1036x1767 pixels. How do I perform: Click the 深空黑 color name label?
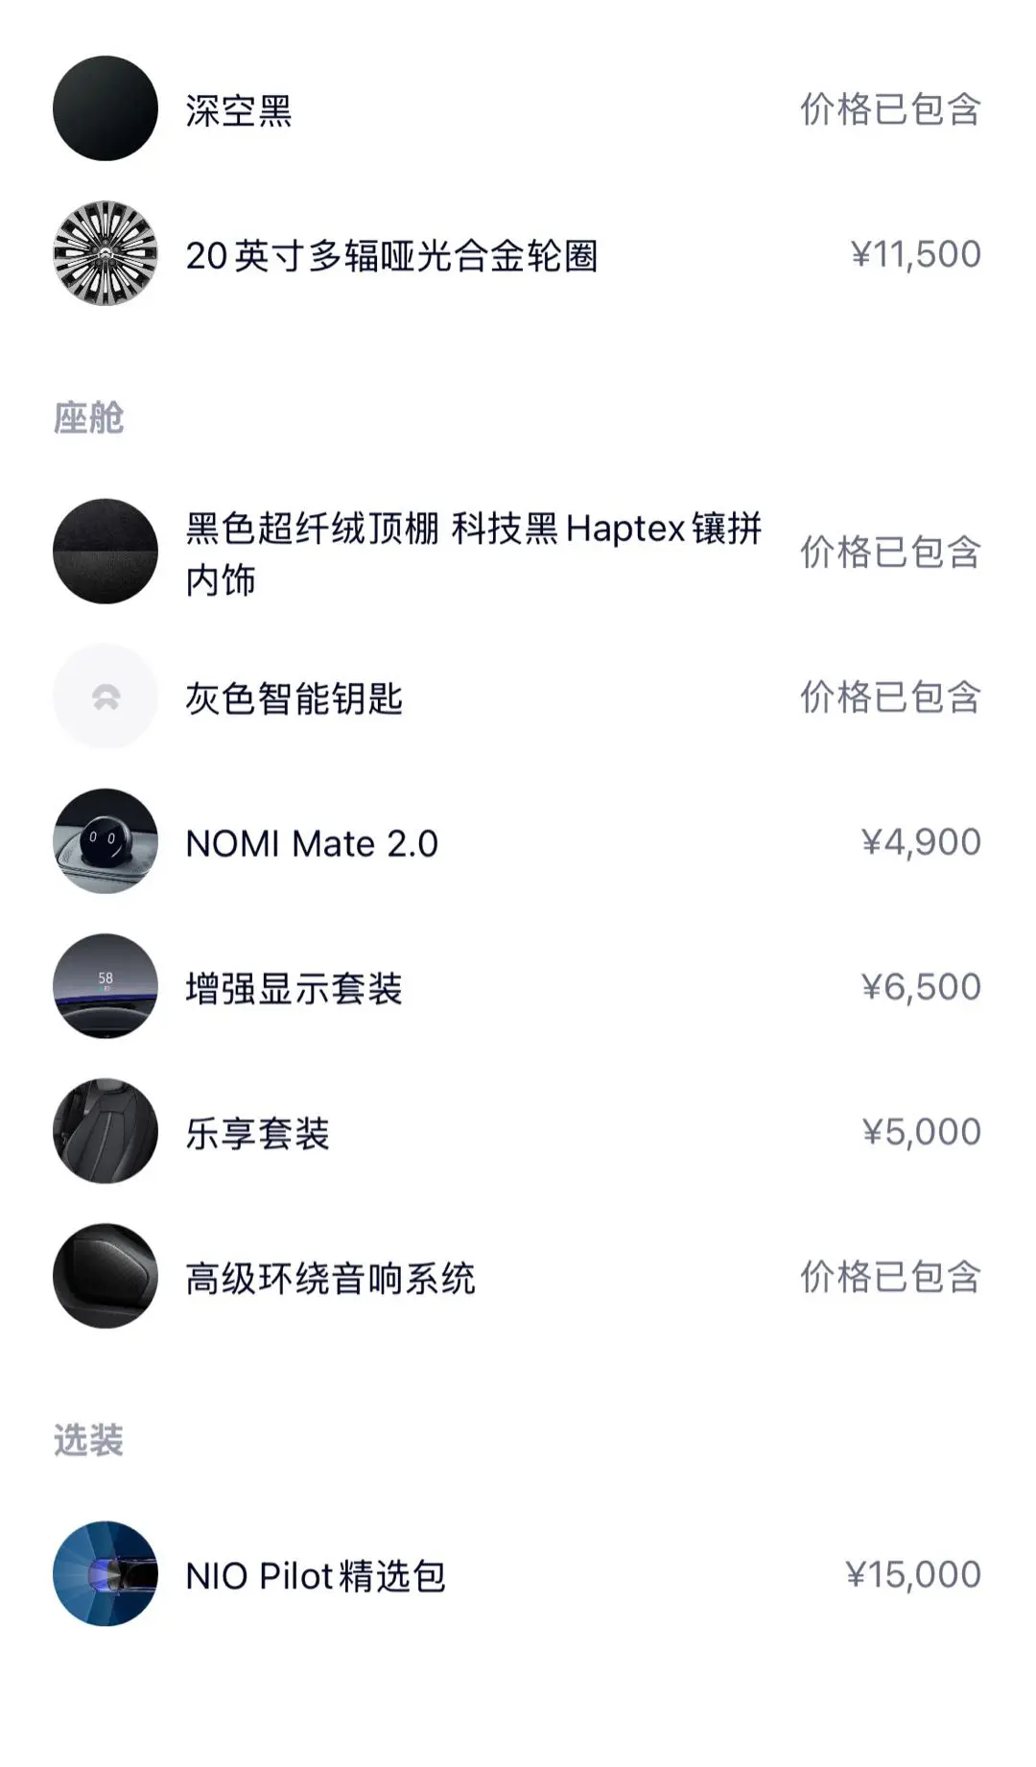click(x=239, y=110)
